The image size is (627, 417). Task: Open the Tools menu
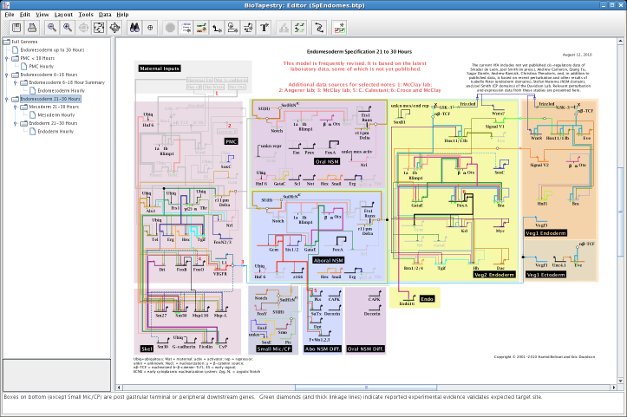point(86,15)
